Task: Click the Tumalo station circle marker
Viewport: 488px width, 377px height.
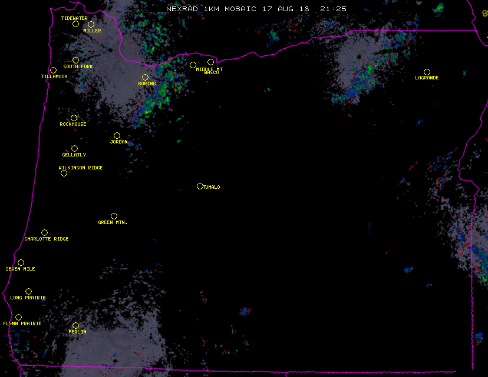Action: [x=200, y=186]
